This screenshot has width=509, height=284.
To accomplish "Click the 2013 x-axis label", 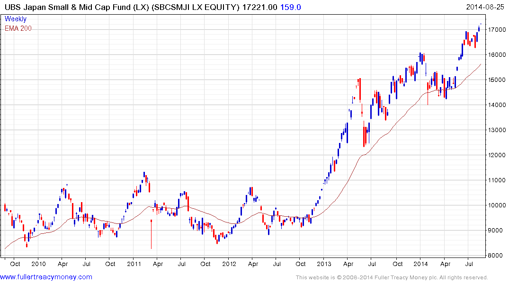I will coord(324,264).
